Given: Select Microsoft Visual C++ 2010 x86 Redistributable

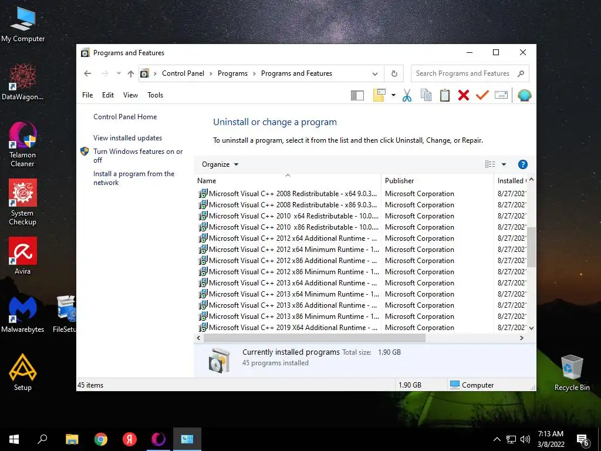Looking at the screenshot, I should pos(288,227).
